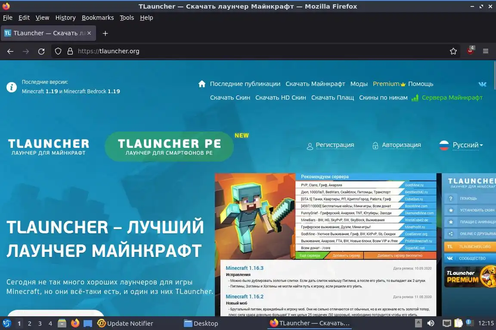Go back with the browser back arrow
The height and width of the screenshot is (330, 496).
(x=10, y=51)
